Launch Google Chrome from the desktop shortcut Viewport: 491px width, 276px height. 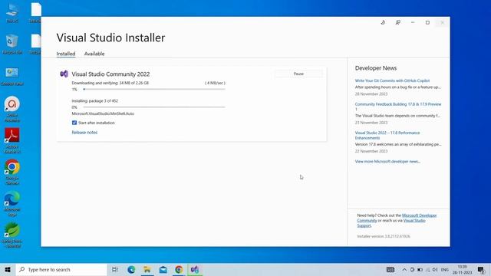12,172
